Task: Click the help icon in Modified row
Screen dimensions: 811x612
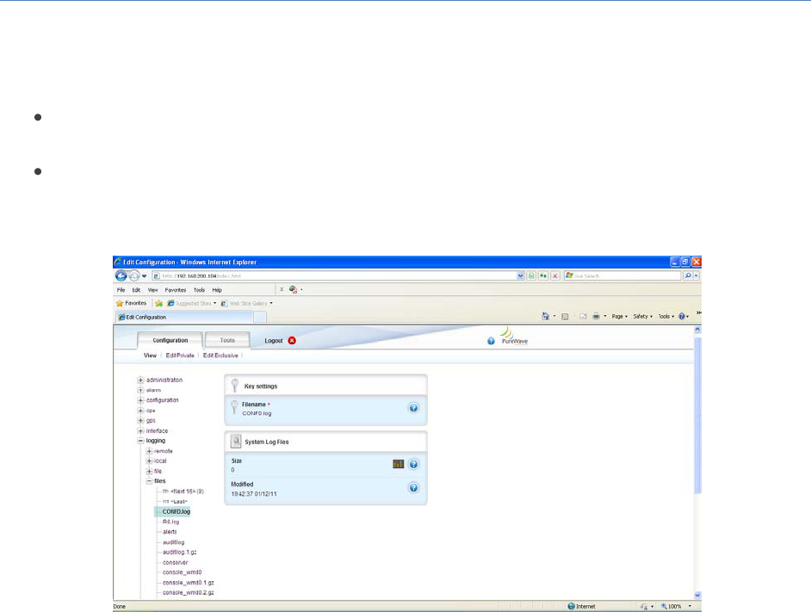Action: [414, 488]
